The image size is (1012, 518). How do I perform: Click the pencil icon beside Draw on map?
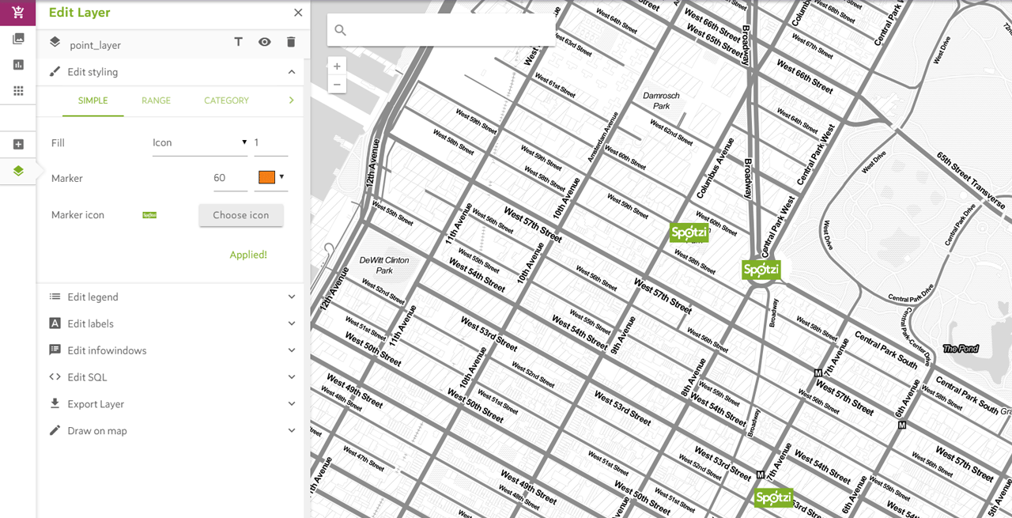[55, 430]
